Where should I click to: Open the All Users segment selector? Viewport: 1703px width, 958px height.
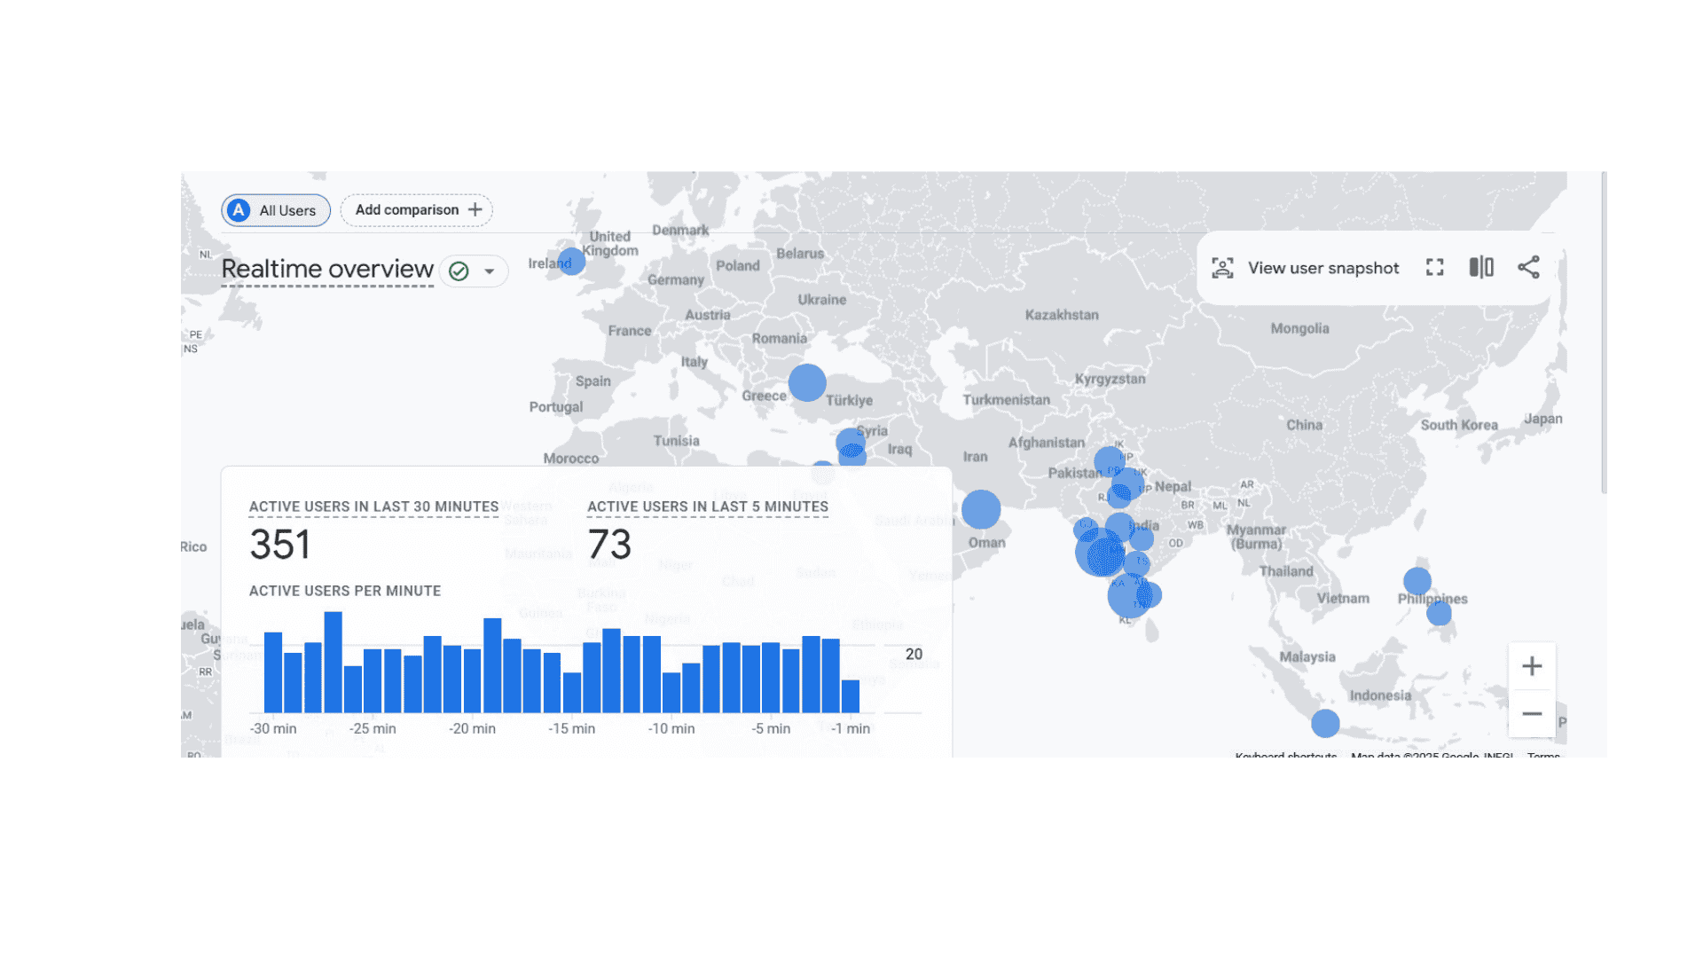pos(275,210)
